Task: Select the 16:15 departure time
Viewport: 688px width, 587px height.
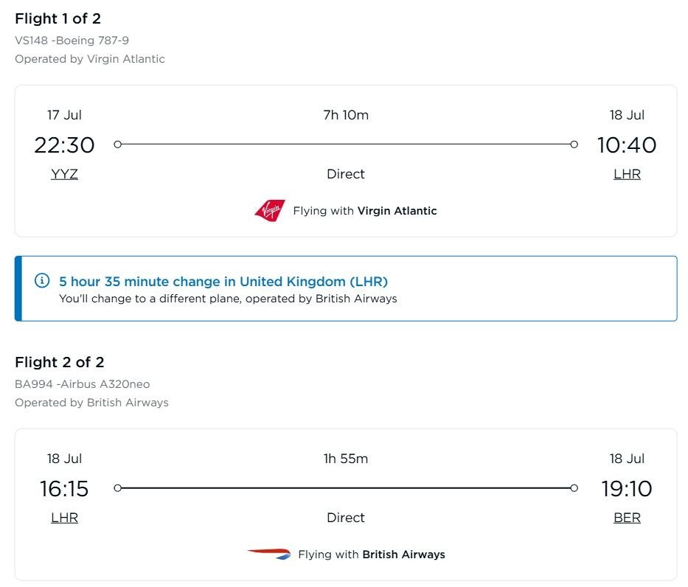Action: [64, 489]
